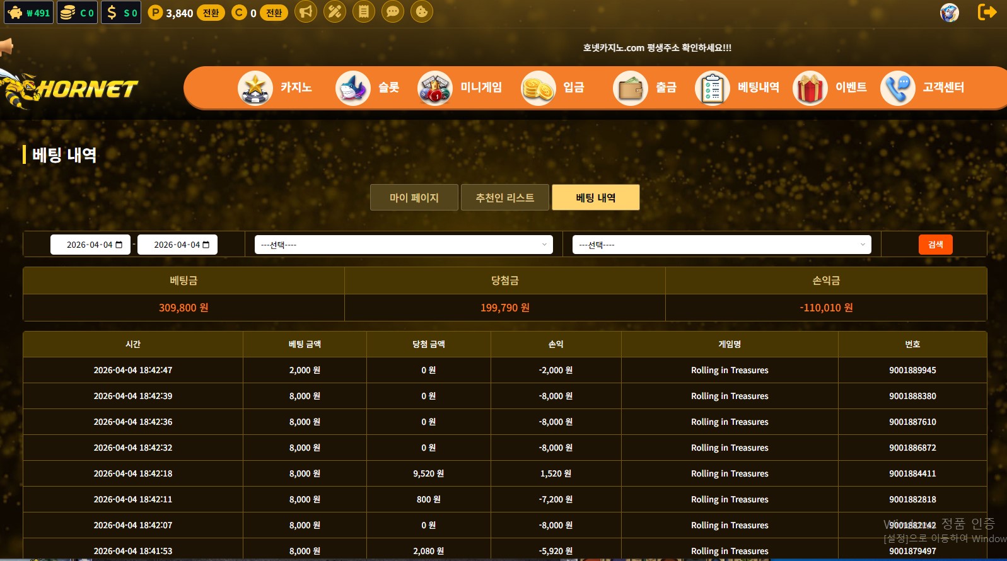Expand the first ---선택---- dropdown
Screen dimensions: 1007x561
pos(404,245)
